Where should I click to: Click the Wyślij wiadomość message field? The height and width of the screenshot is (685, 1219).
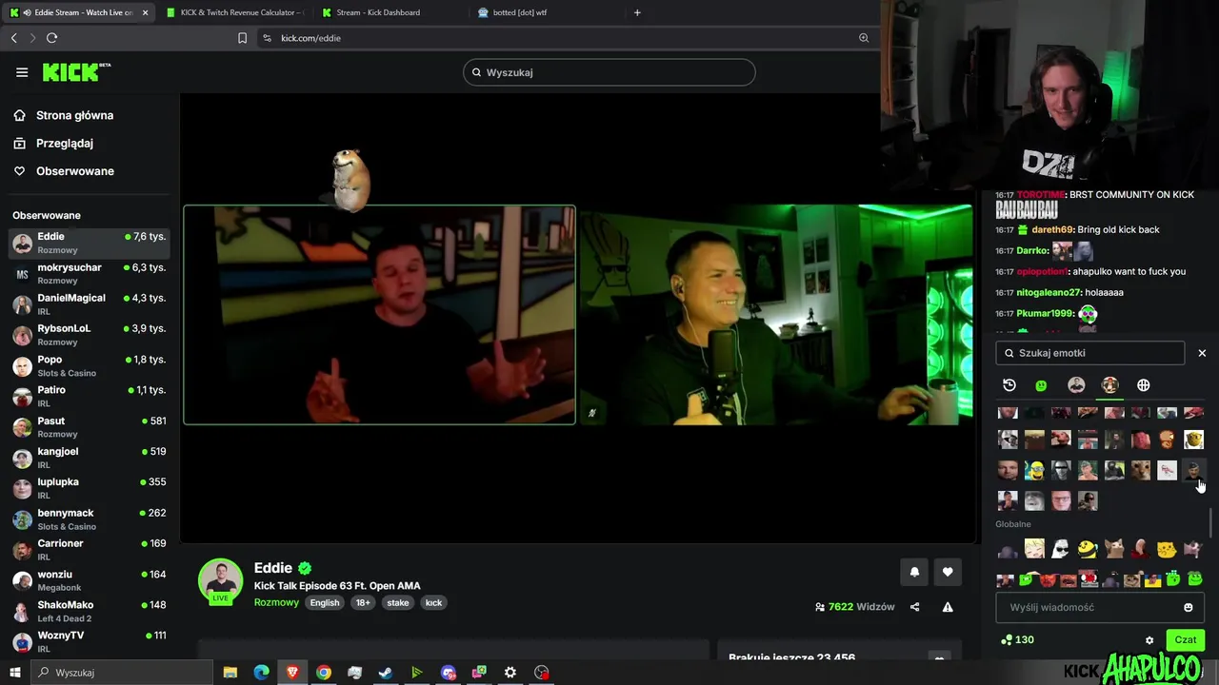click(x=1090, y=607)
